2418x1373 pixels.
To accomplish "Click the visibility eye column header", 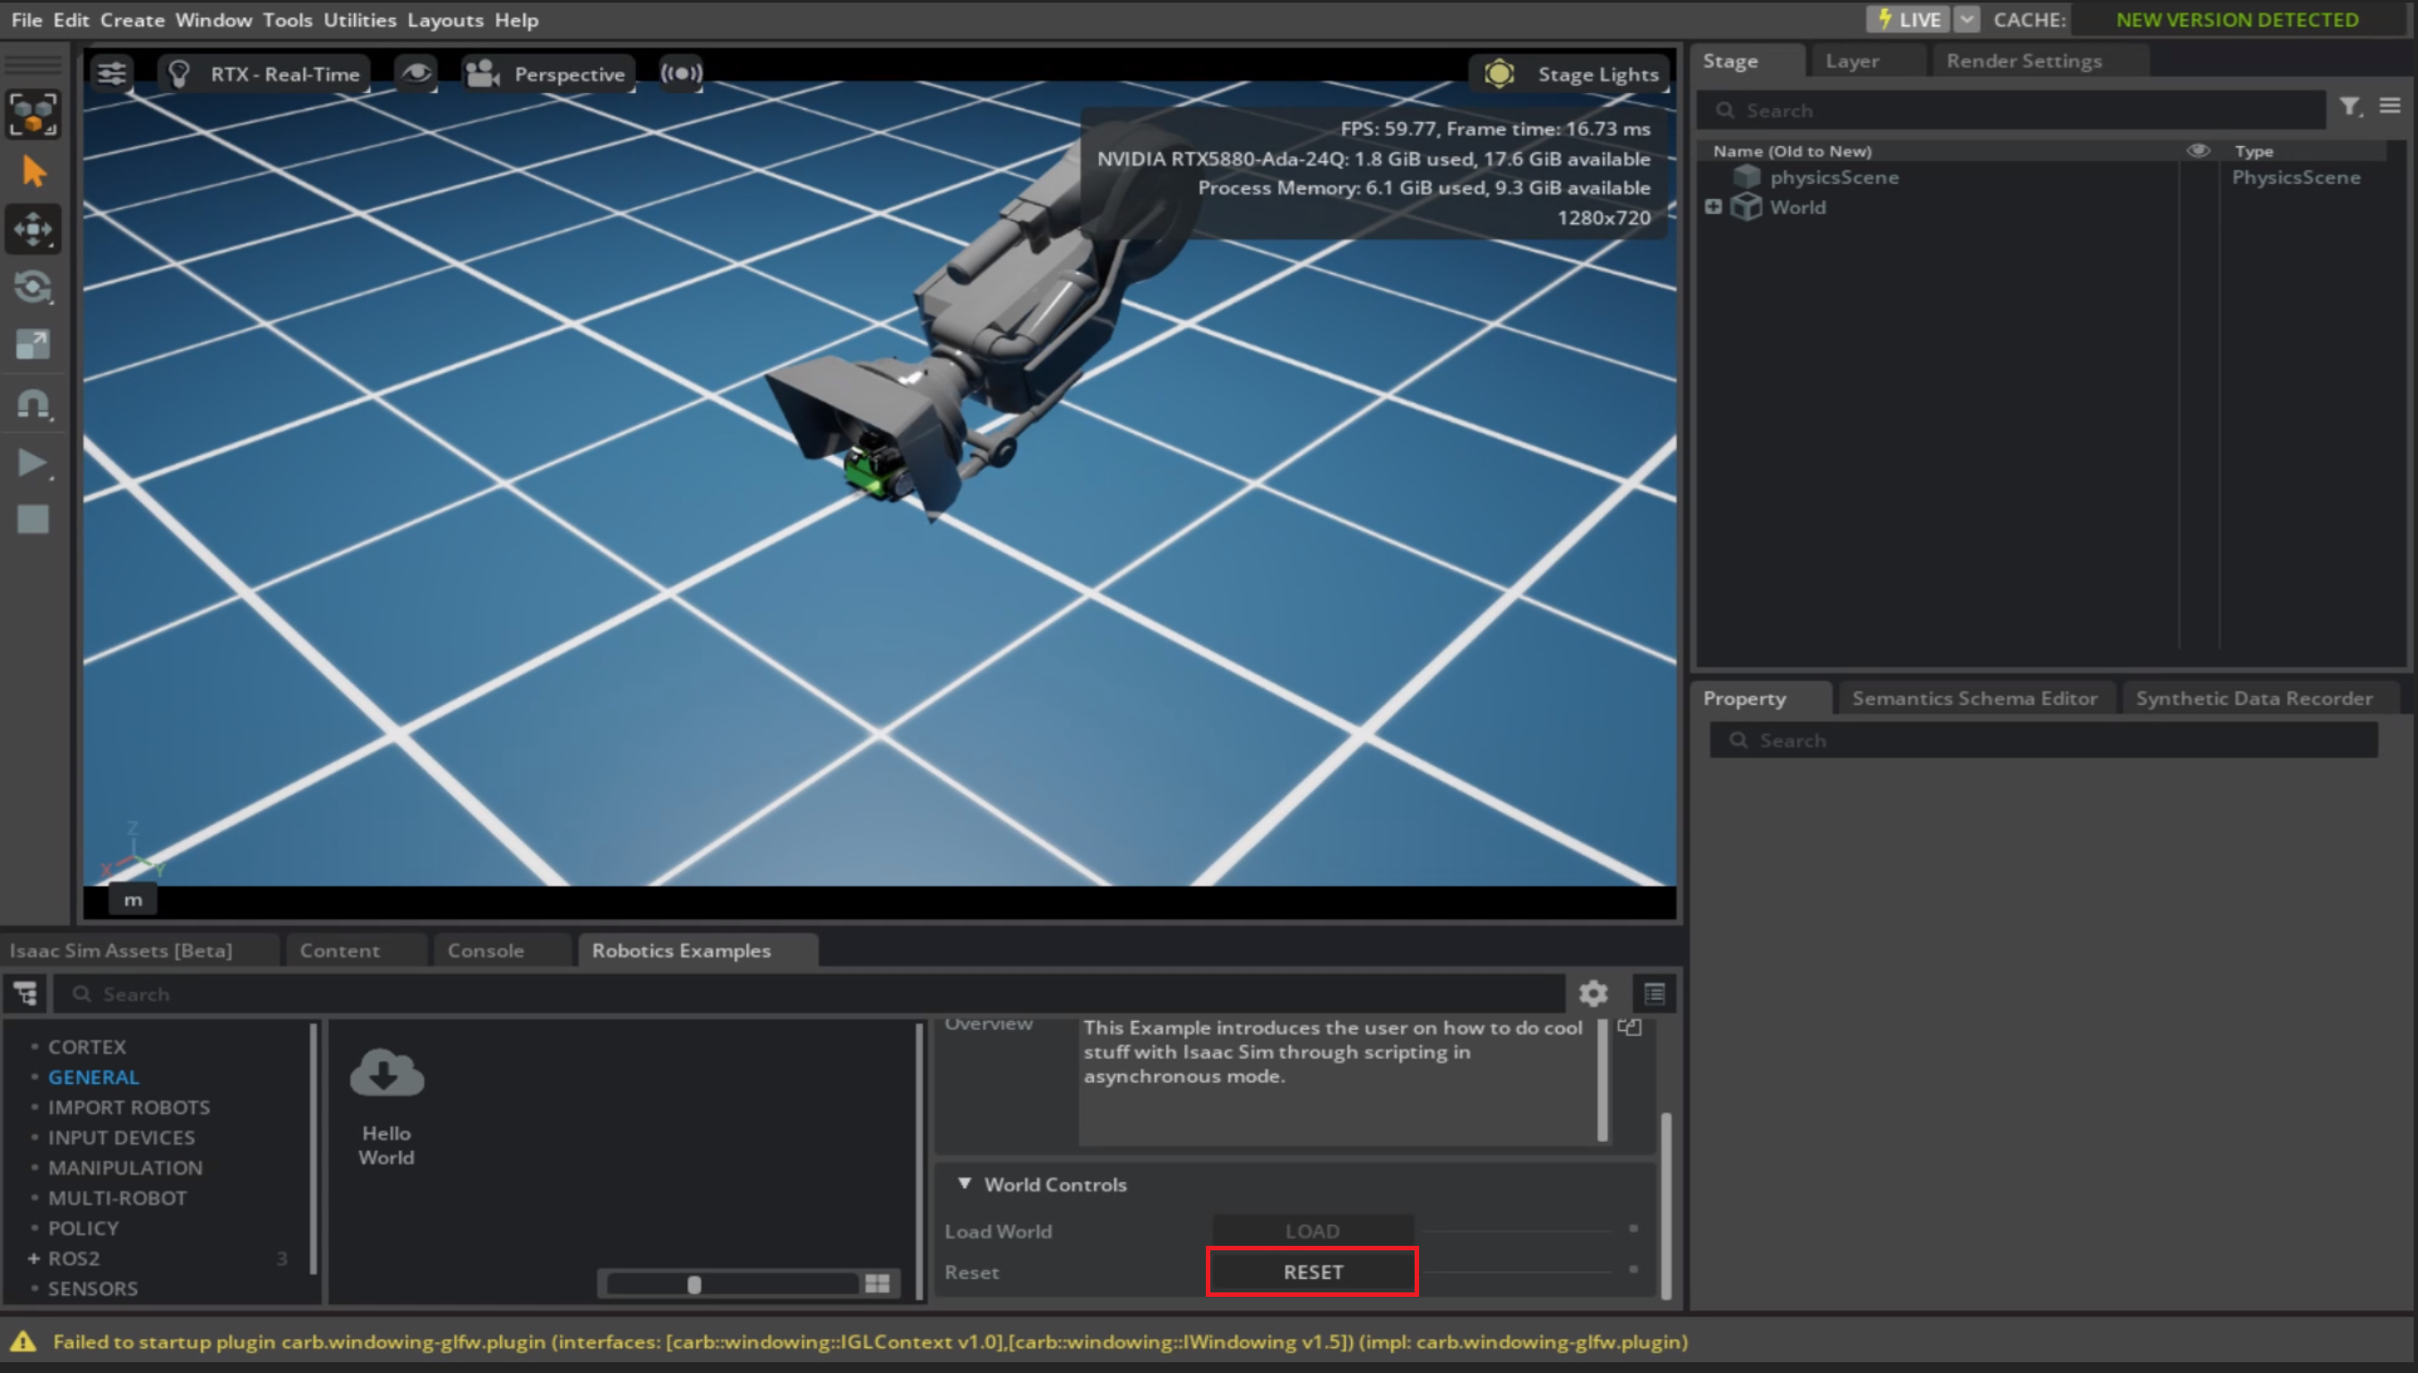I will [2199, 150].
